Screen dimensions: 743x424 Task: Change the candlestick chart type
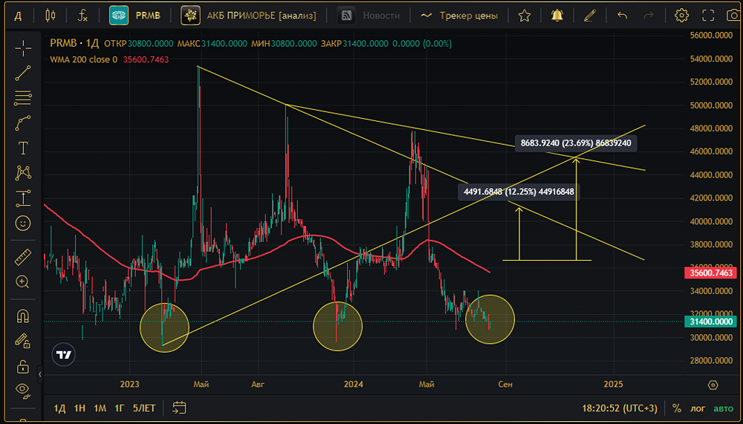[50, 16]
